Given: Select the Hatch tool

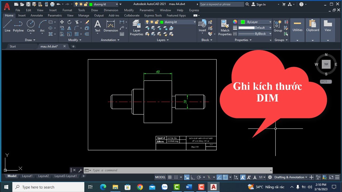Looking at the screenshot, I should coord(50,34).
